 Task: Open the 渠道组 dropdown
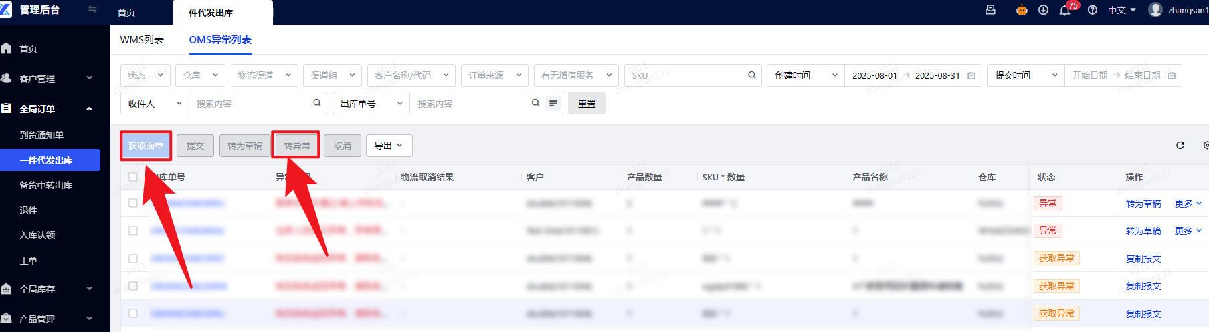tap(333, 75)
